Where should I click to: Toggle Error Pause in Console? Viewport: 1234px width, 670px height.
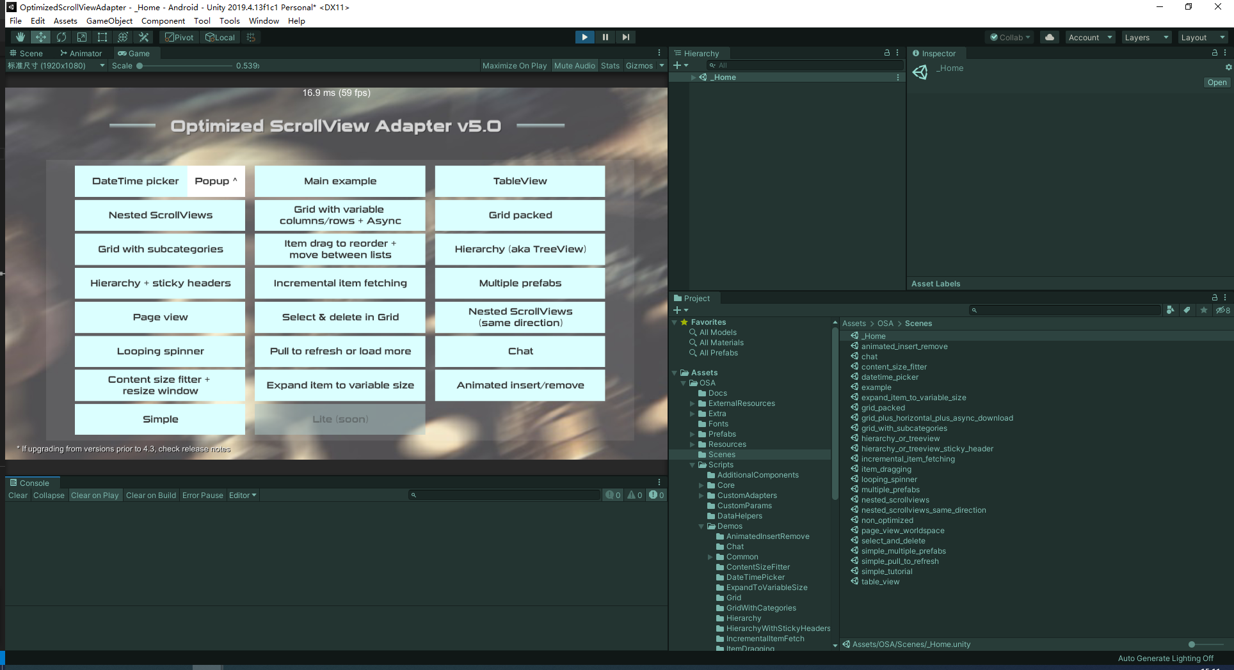202,495
